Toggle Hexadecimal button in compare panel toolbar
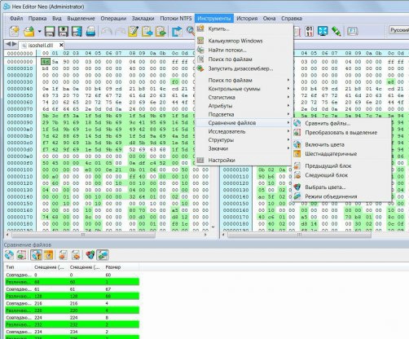This screenshot has height=339, width=409. 49,255
